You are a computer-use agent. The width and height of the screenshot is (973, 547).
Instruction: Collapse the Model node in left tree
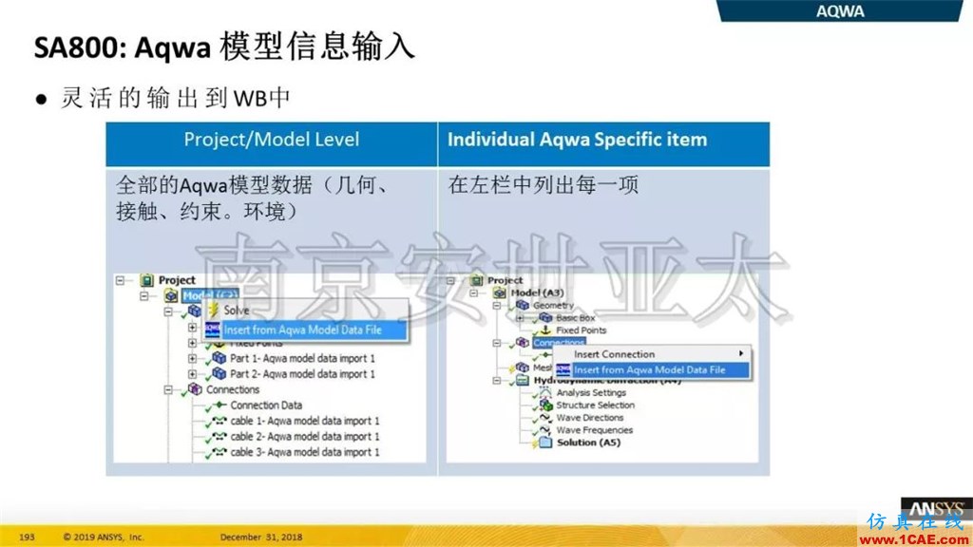pos(144,296)
